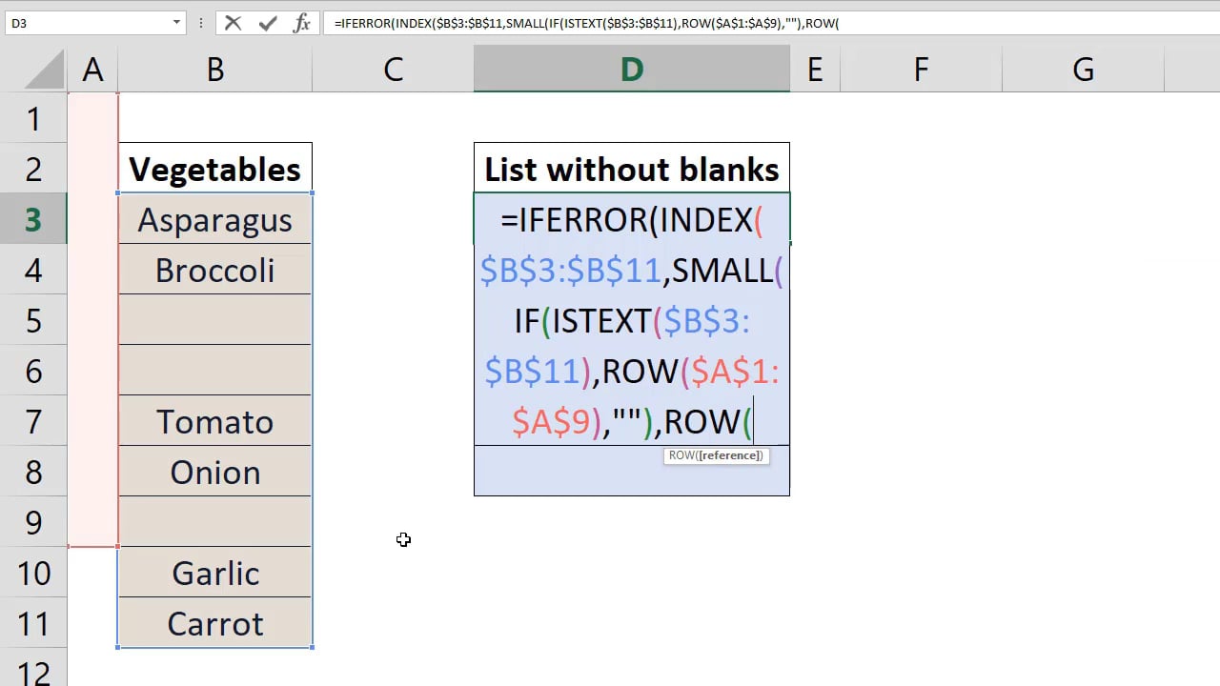
Task: Select column B header
Action: point(215,70)
